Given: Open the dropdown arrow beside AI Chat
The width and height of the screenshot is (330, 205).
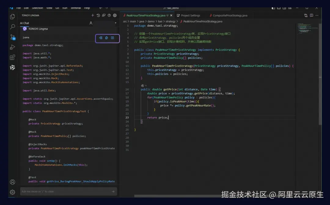Looking at the screenshot, I should click(x=116, y=23).
